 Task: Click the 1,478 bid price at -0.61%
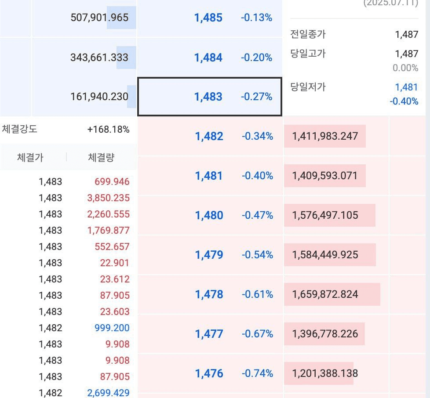(209, 294)
